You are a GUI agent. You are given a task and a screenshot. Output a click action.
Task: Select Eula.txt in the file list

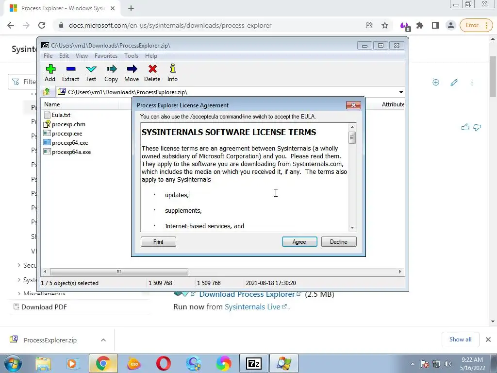point(61,115)
